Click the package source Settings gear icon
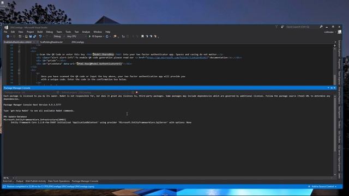 click(58, 92)
